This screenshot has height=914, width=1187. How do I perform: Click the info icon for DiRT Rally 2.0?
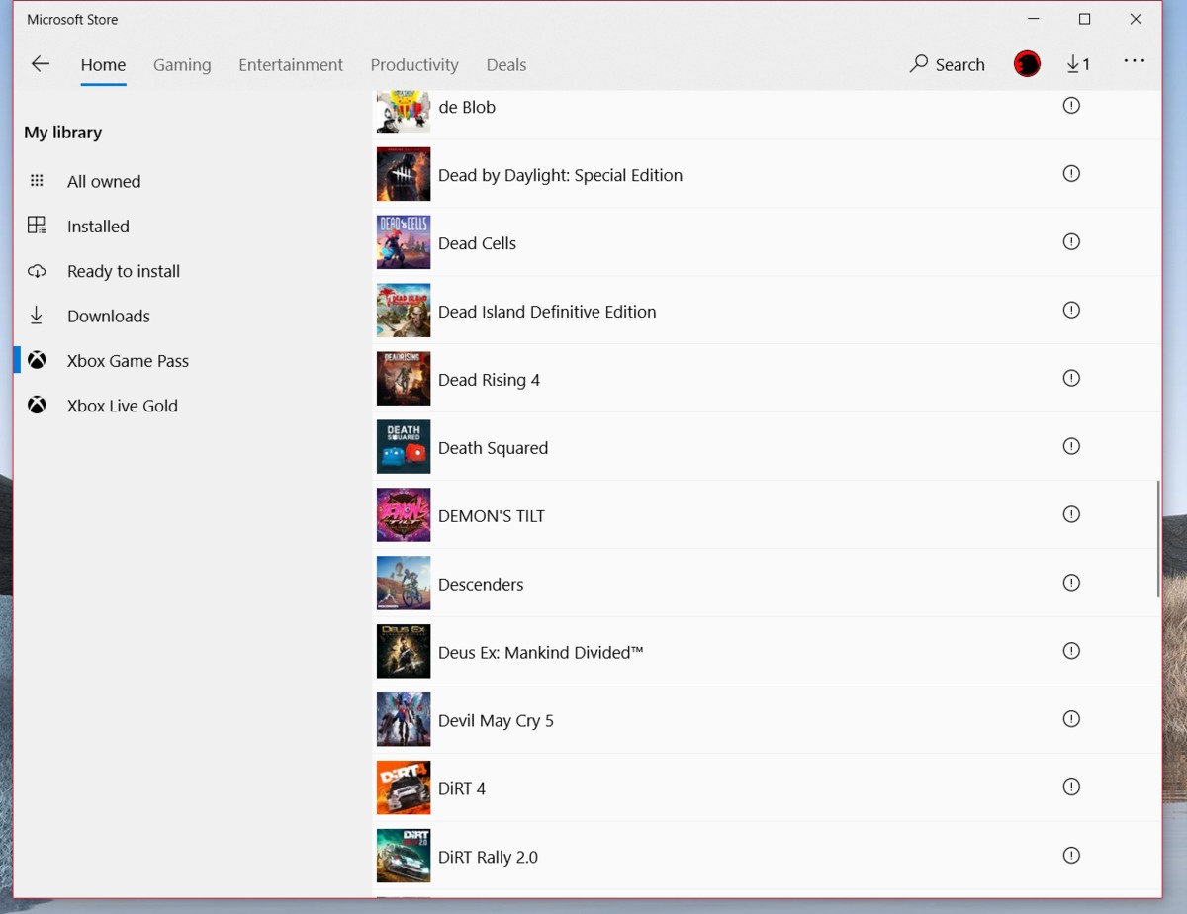(1071, 856)
